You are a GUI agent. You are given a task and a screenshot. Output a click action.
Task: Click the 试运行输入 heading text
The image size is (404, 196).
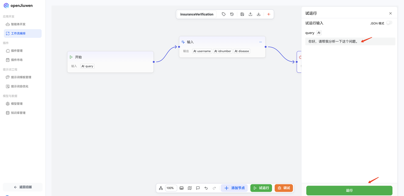tap(314, 23)
